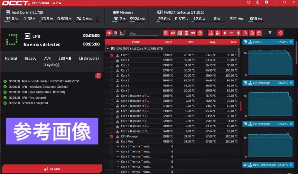Click the graph panel vertical scrollbar

click(x=296, y=52)
